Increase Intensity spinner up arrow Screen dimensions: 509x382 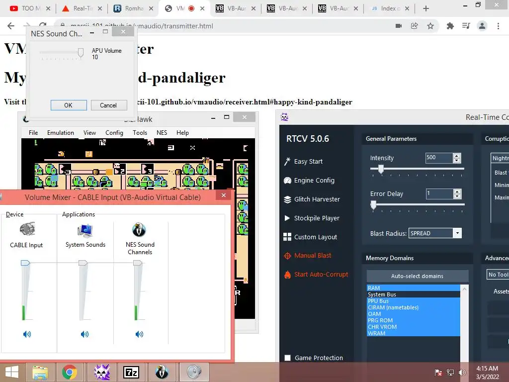click(x=457, y=156)
